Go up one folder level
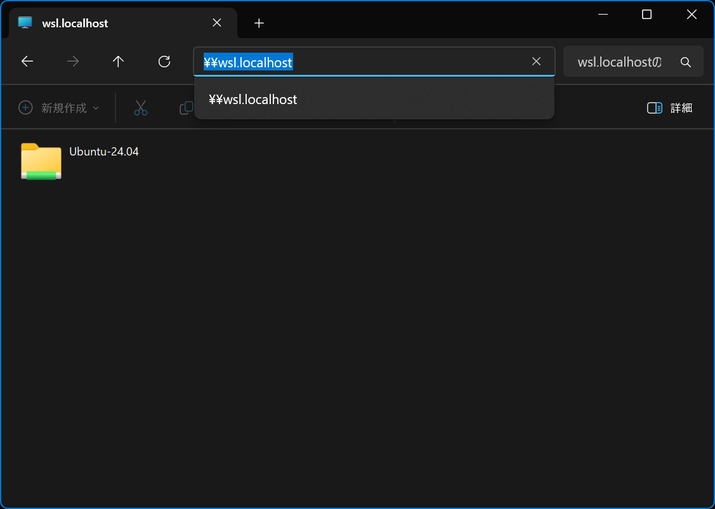The width and height of the screenshot is (715, 509). (x=118, y=62)
